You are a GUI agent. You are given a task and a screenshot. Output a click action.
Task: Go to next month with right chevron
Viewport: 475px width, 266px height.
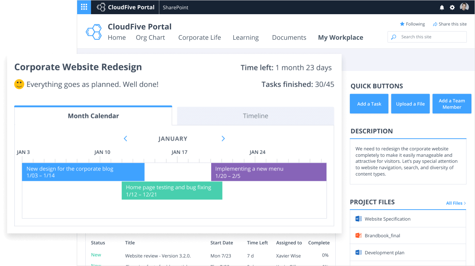[x=223, y=139]
